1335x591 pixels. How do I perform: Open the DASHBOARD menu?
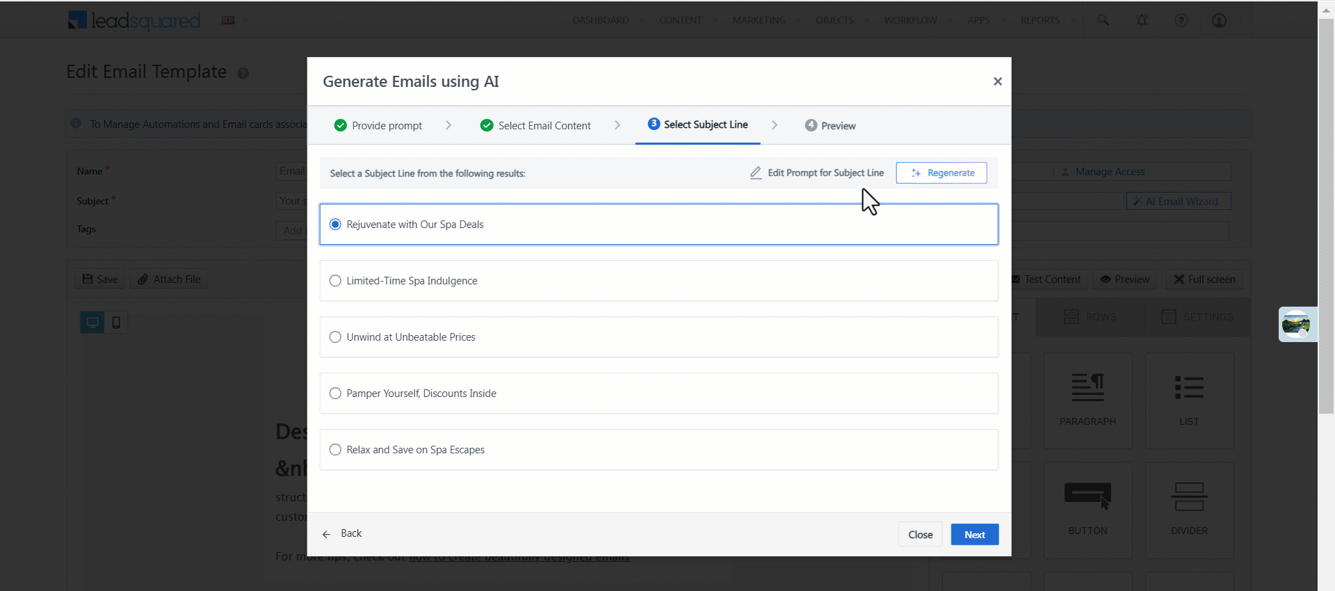pos(601,20)
